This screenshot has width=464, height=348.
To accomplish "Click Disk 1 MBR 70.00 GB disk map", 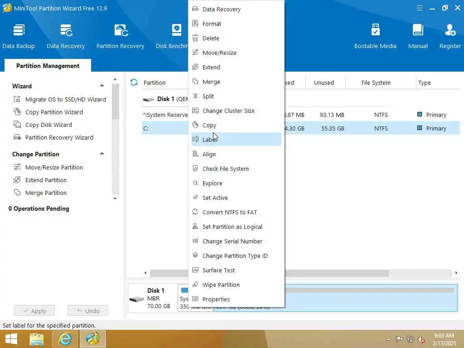I will 152,298.
